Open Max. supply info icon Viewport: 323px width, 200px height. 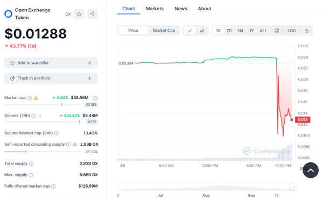pyautogui.click(x=31, y=175)
